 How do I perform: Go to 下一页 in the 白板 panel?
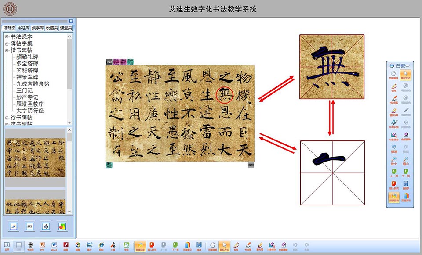(406, 173)
